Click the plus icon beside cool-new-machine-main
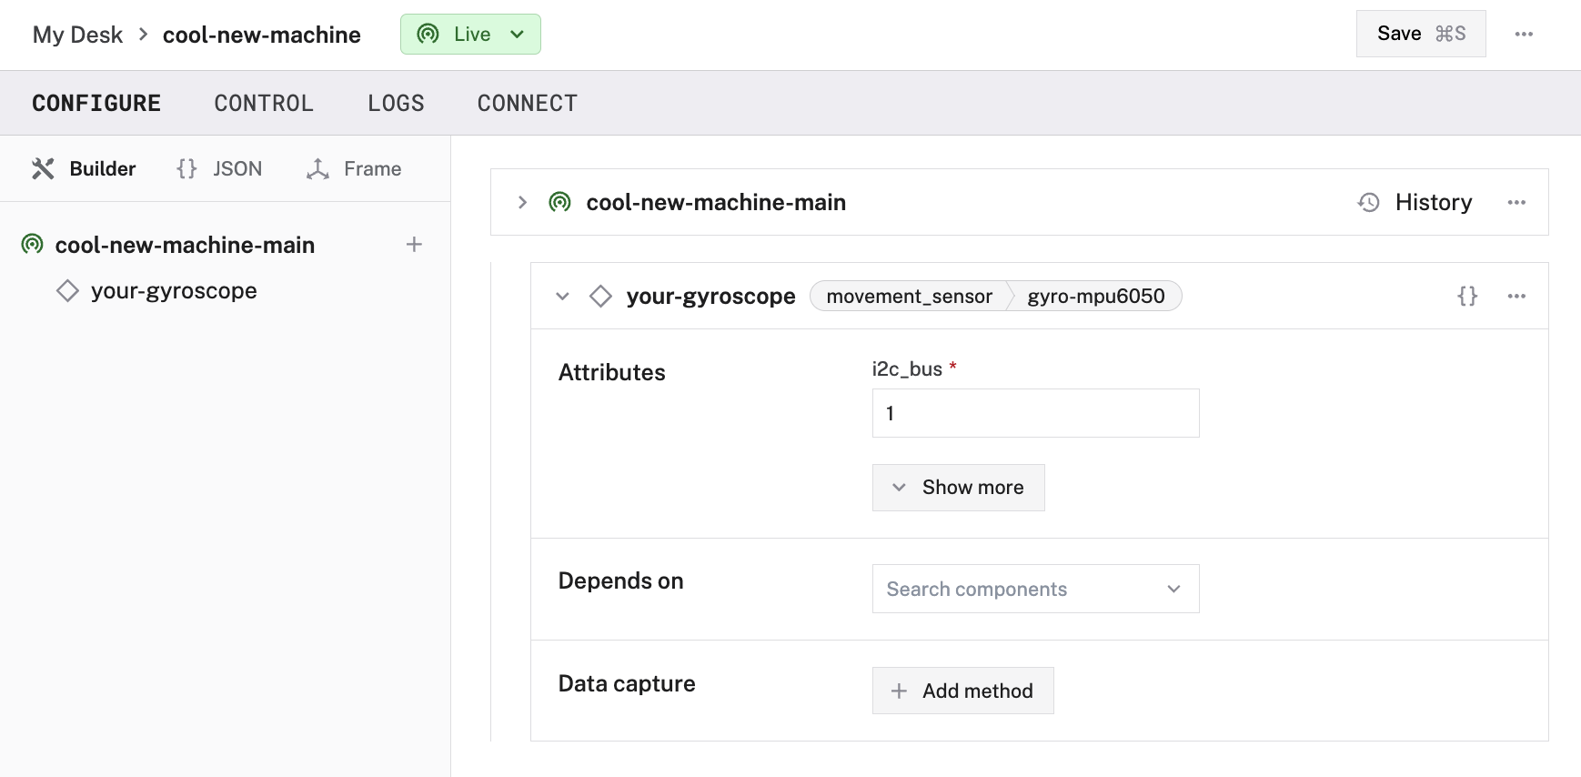Image resolution: width=1581 pixels, height=777 pixels. tap(414, 245)
